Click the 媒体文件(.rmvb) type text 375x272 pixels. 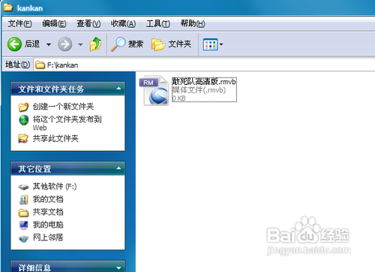[199, 90]
